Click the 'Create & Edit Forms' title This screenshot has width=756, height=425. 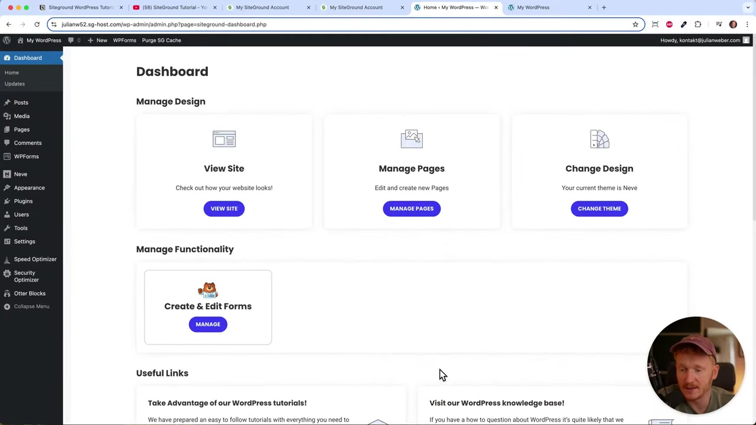tap(208, 306)
